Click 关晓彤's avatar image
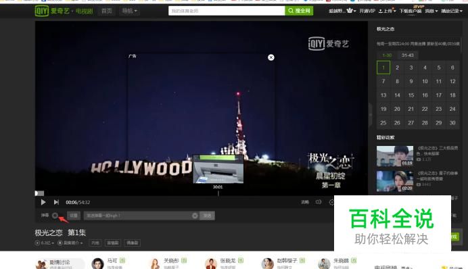Screen dimensions: 468x269 (x=155, y=264)
